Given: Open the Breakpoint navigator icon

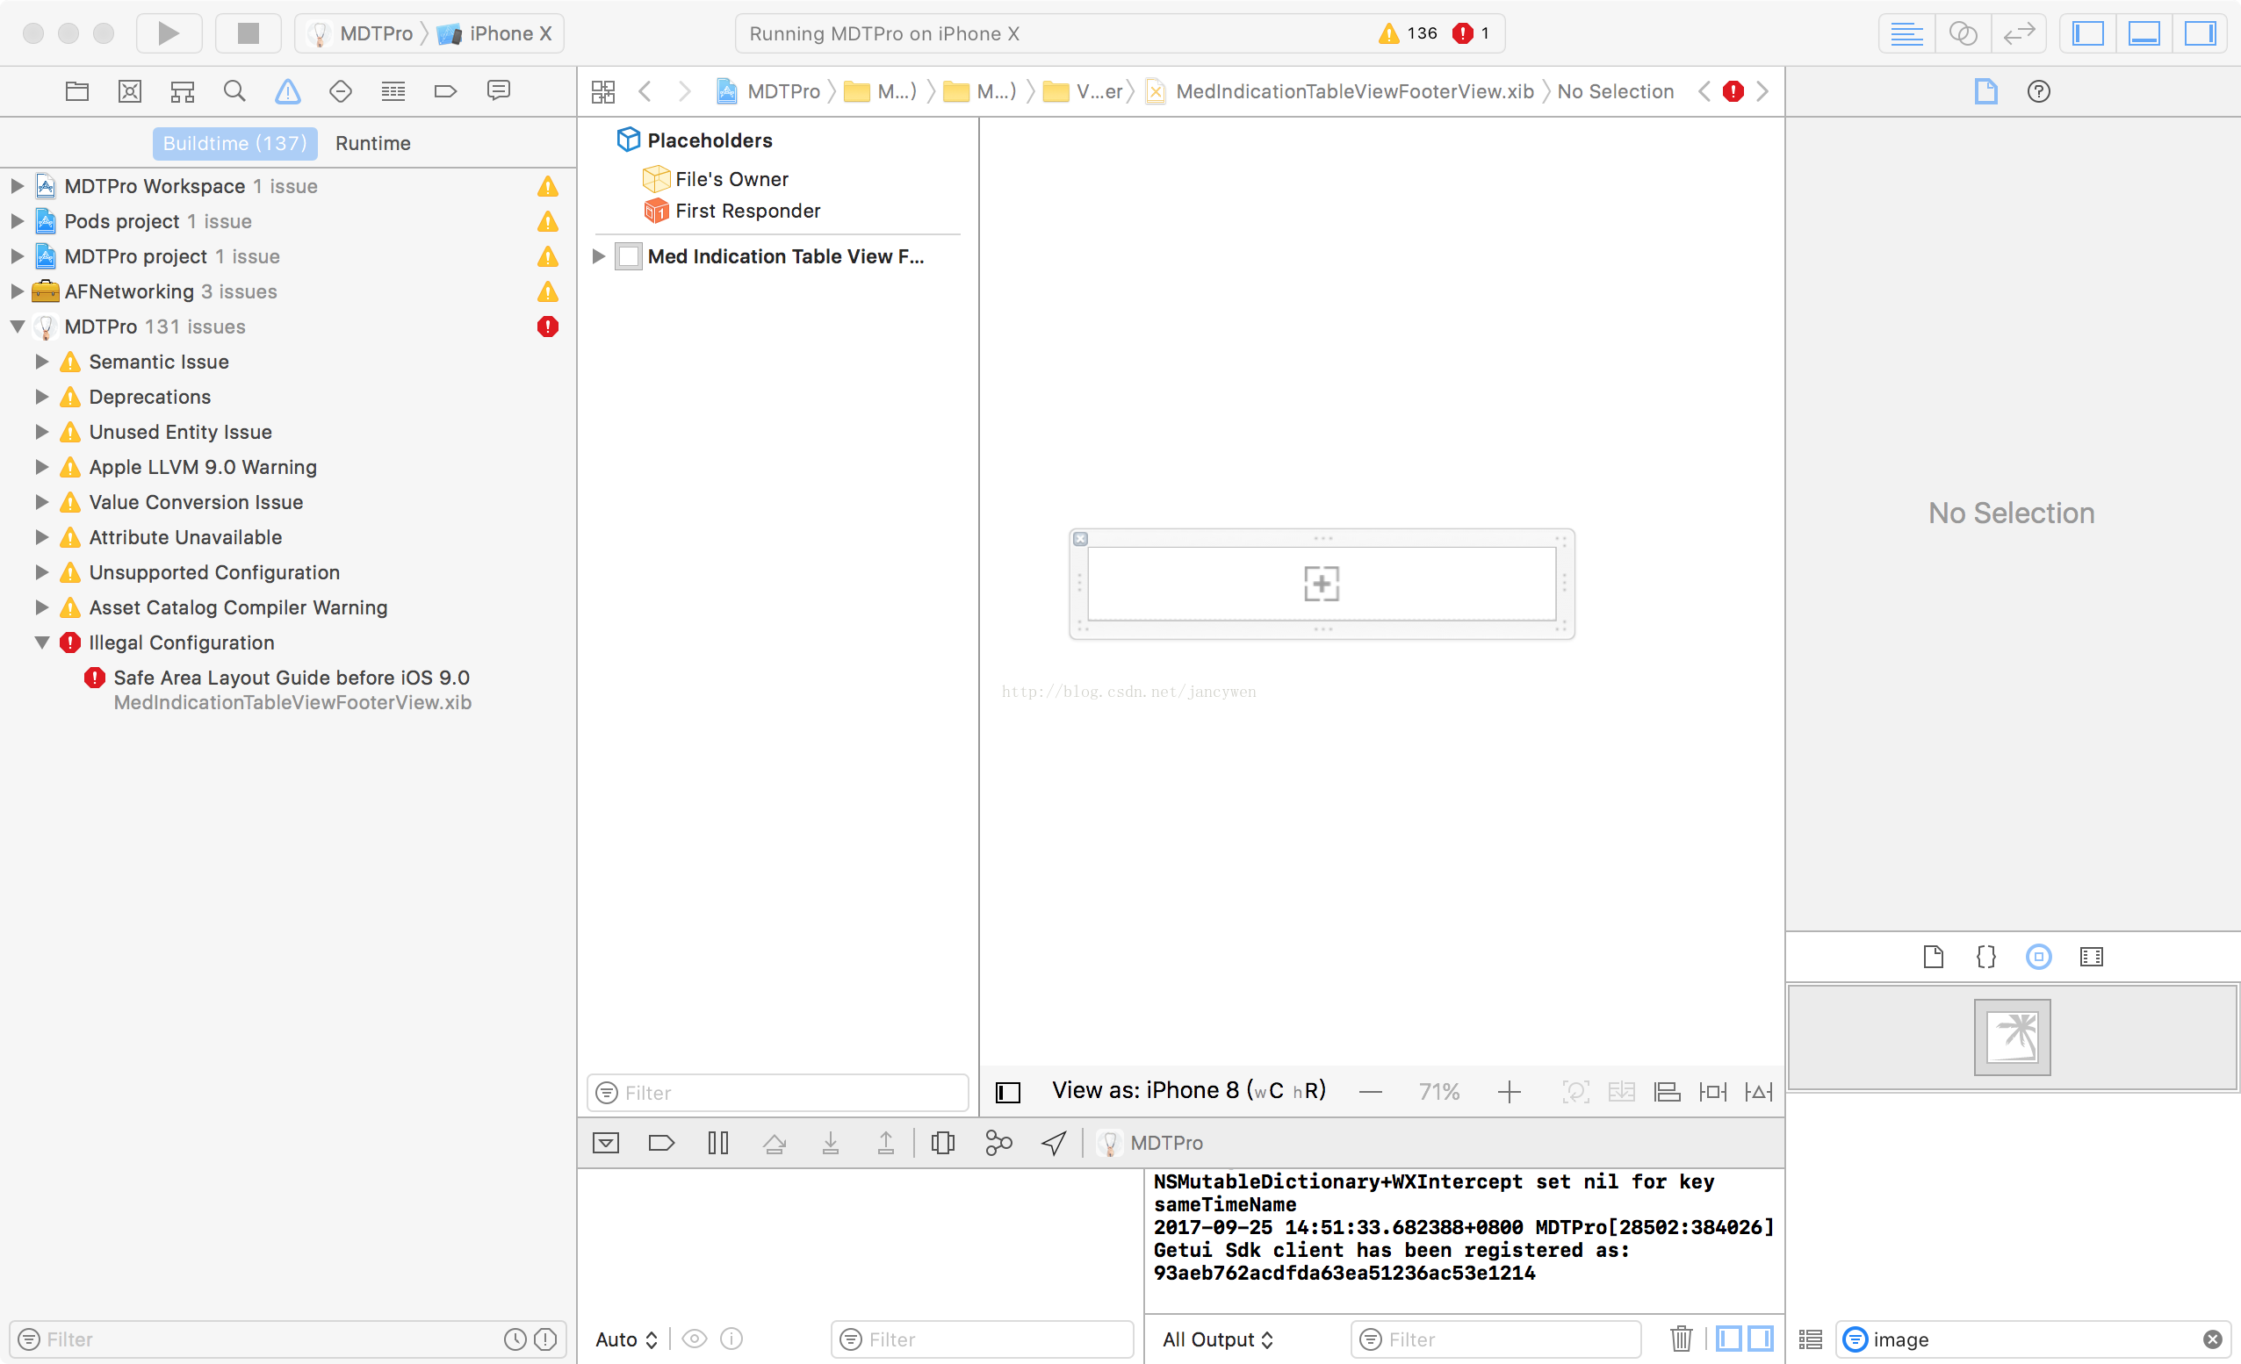Looking at the screenshot, I should [x=446, y=91].
